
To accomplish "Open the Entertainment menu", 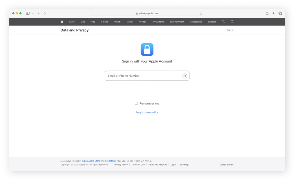I will tap(177, 22).
